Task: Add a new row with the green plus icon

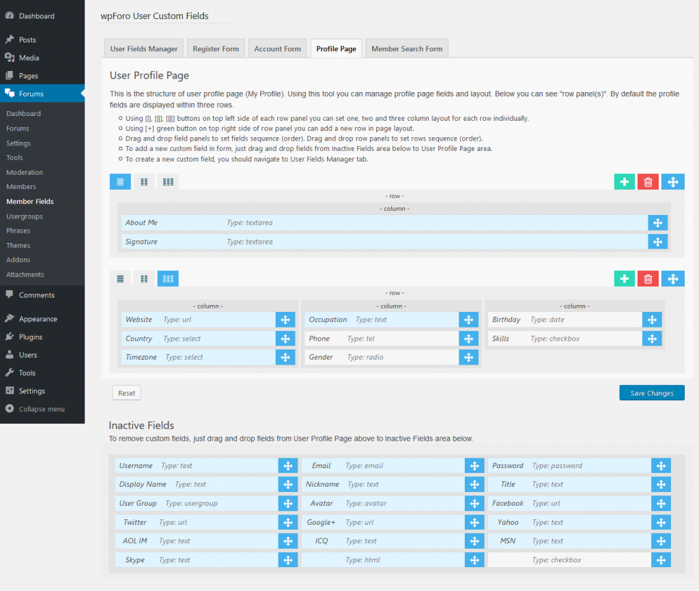Action: pos(624,182)
